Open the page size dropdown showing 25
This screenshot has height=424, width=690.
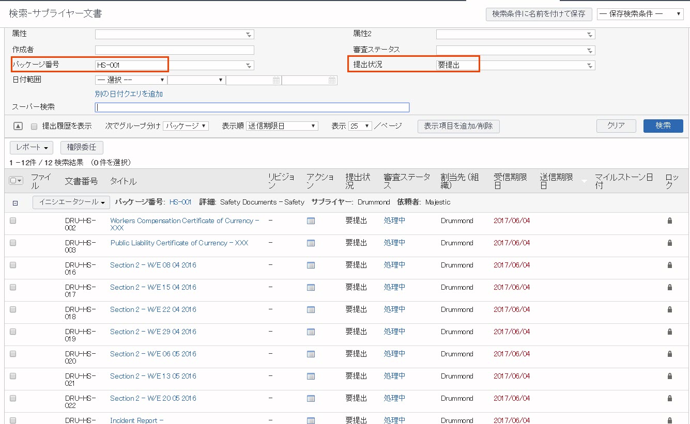click(x=360, y=126)
